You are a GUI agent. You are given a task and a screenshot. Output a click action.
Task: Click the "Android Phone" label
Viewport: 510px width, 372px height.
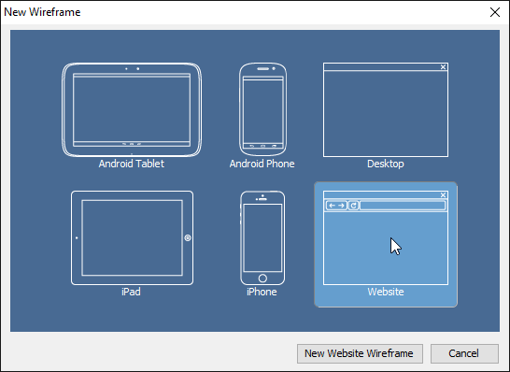pos(262,164)
